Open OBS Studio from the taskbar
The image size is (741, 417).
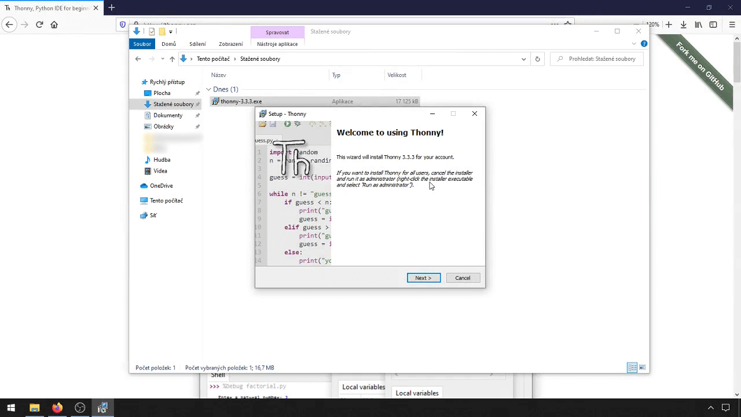point(80,408)
